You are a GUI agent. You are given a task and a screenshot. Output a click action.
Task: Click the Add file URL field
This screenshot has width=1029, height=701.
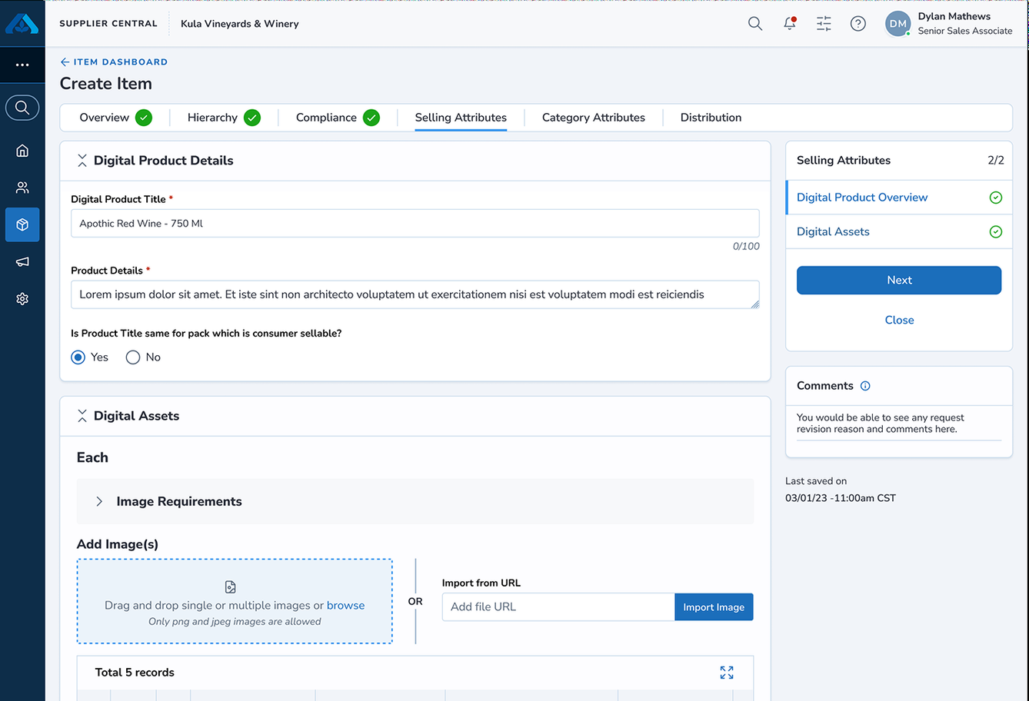tap(558, 607)
